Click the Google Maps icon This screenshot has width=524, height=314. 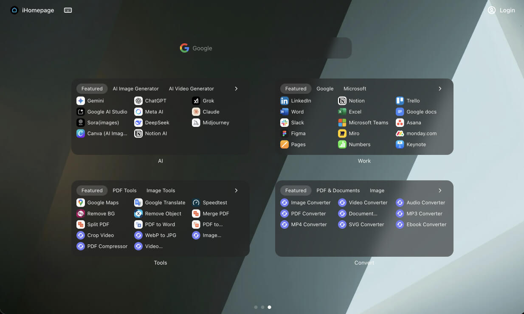(81, 203)
